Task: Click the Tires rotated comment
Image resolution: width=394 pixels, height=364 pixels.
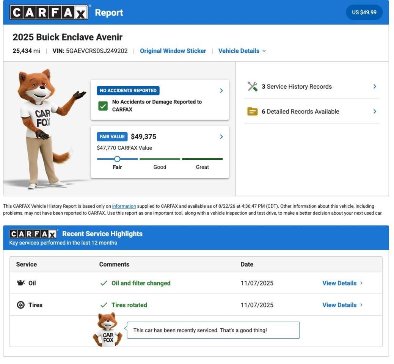Action: click(x=129, y=305)
